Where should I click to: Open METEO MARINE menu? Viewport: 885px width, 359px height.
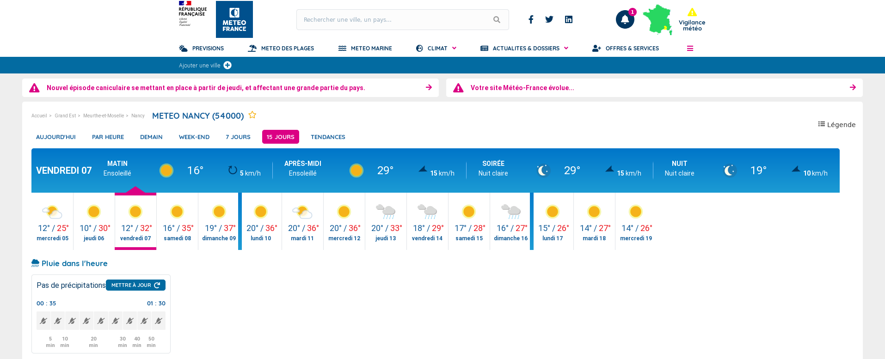(365, 49)
